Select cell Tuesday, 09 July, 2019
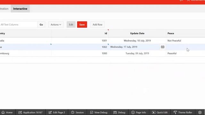 pos(137,53)
